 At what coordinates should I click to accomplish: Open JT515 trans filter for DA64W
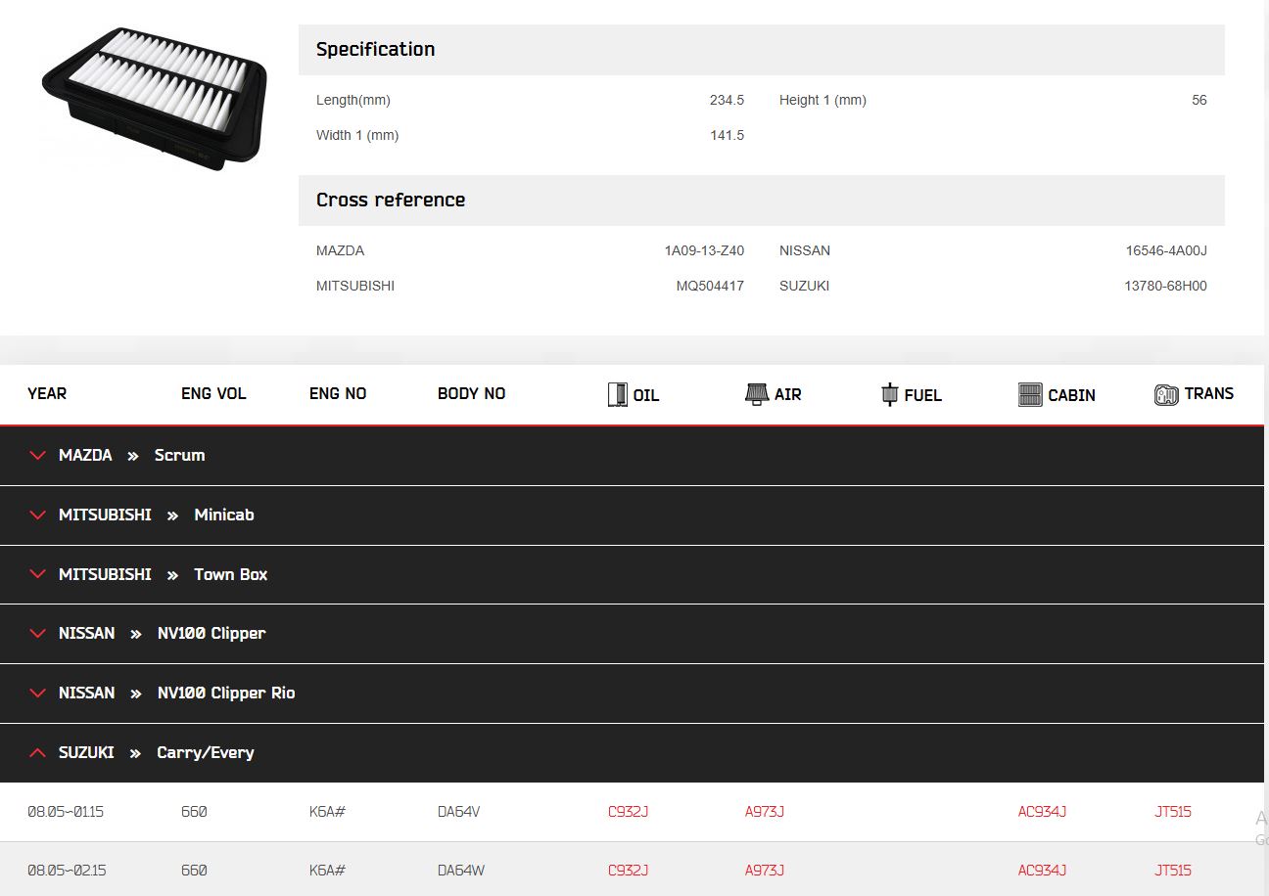[x=1173, y=871]
